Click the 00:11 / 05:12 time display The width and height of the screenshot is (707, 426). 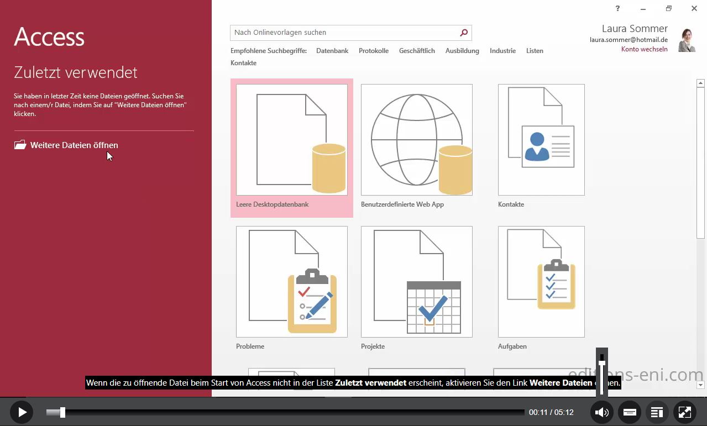tap(551, 412)
